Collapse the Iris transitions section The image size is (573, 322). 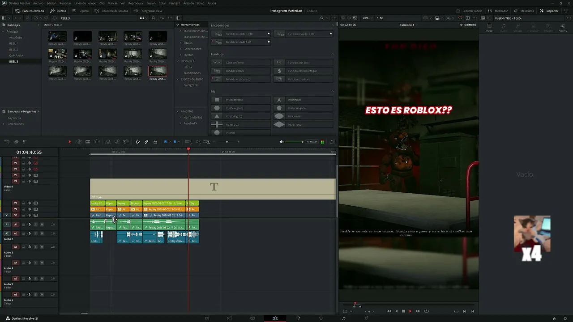tap(333, 91)
